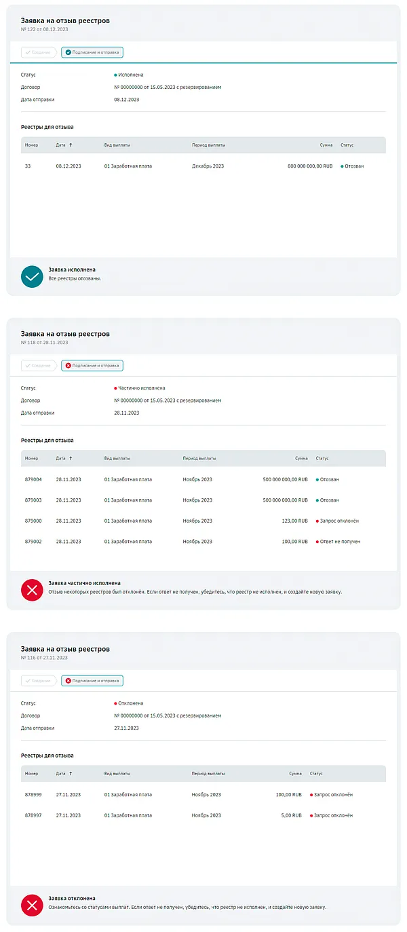
Task: Click 'Запрос отклонён' status in row 879000
Action: tap(337, 521)
